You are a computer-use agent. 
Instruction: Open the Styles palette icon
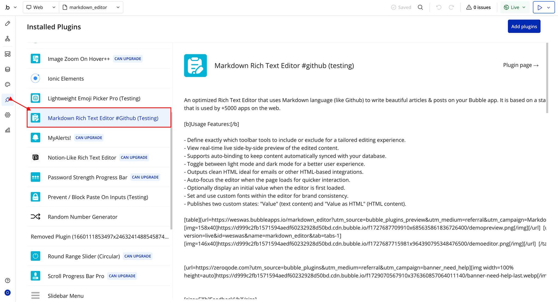click(x=8, y=84)
